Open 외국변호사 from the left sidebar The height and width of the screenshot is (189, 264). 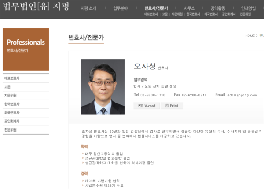[x=12, y=113]
